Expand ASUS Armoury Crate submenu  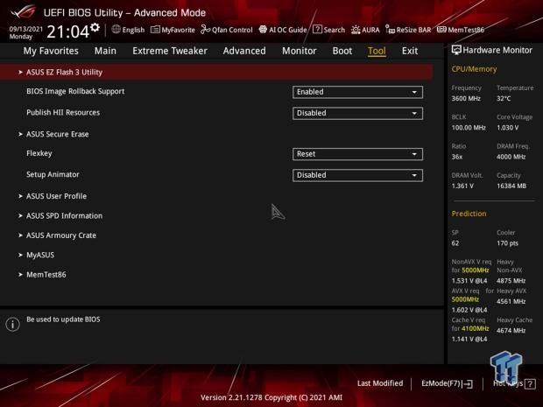pos(61,235)
